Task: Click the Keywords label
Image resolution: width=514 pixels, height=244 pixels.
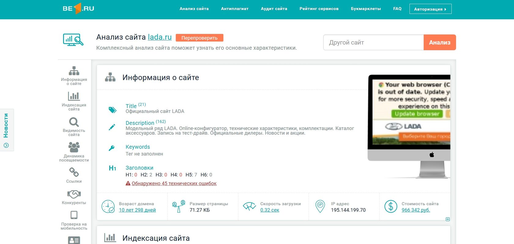Action: pyautogui.click(x=138, y=147)
